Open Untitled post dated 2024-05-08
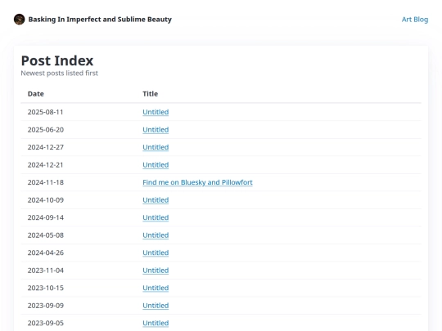The height and width of the screenshot is (331, 442). 156,235
